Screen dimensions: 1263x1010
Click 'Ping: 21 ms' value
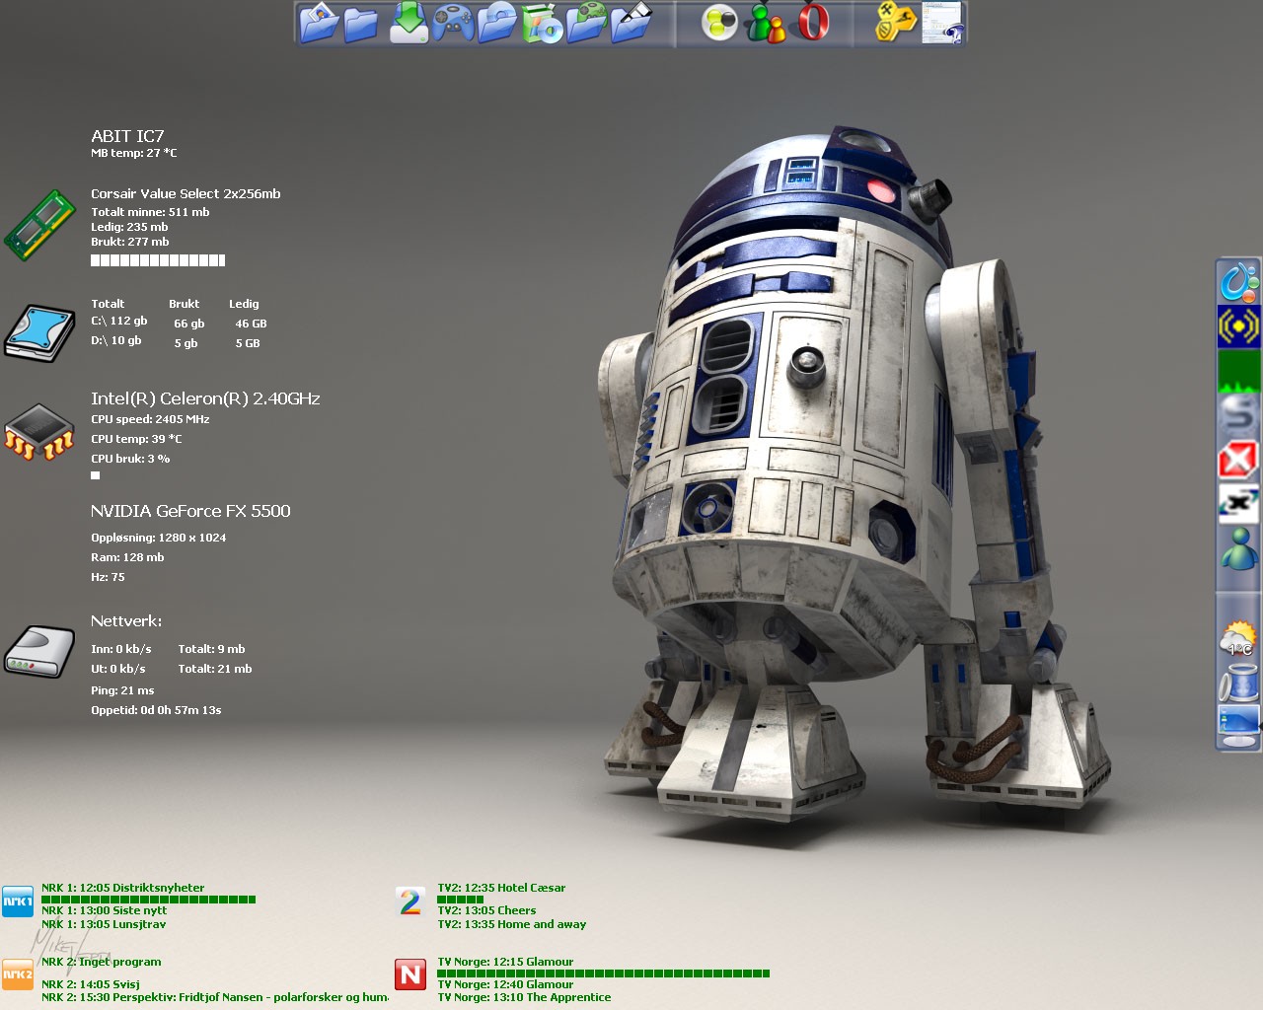[122, 690]
